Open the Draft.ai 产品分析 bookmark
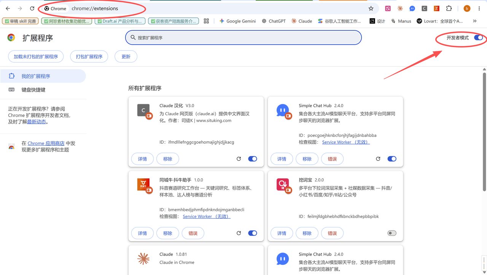 coord(120,21)
